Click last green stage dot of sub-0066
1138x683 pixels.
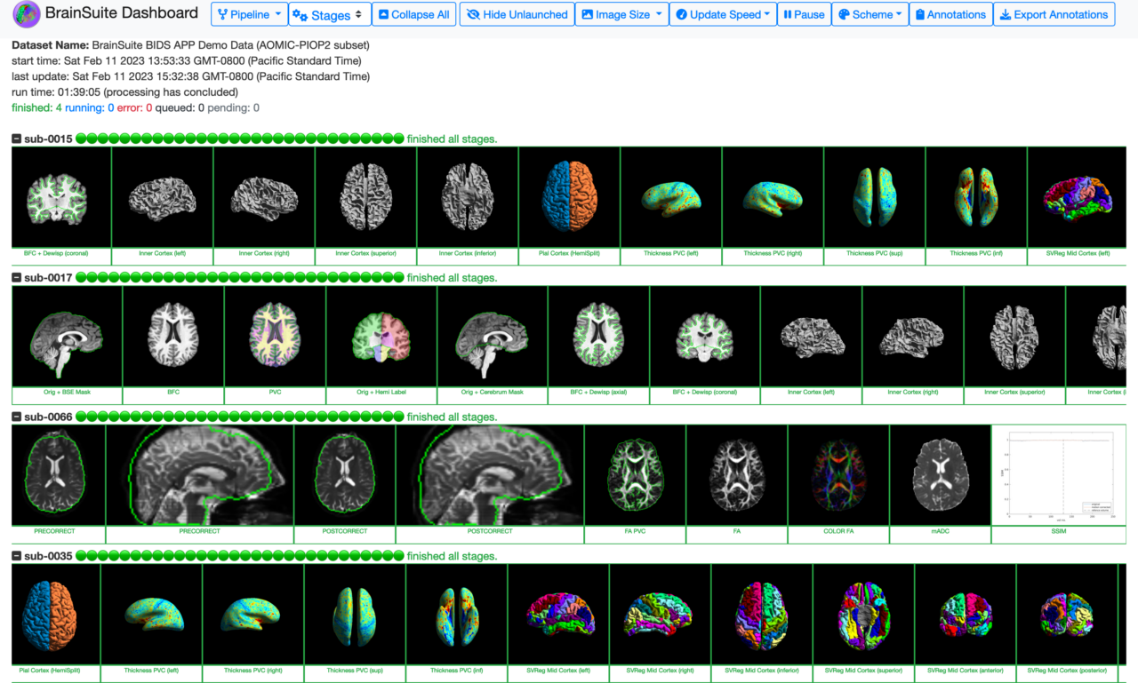[x=398, y=417]
